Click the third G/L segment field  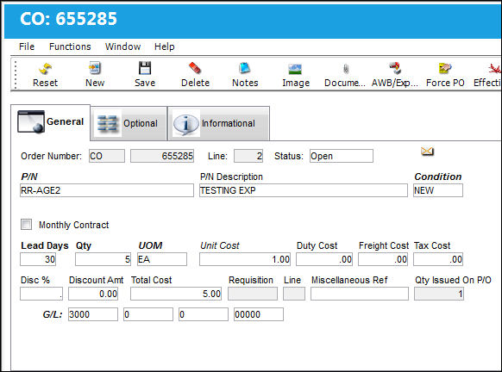point(204,314)
